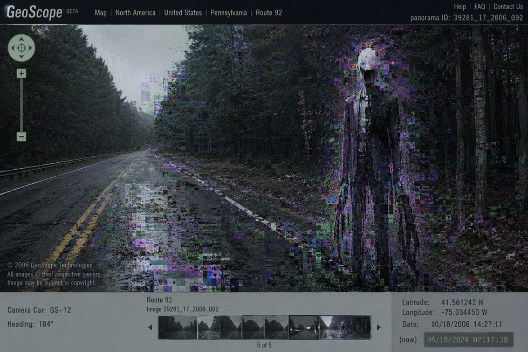The height and width of the screenshot is (352, 528).
Task: Click the Route 92 title above thumbnails
Action: (x=159, y=300)
